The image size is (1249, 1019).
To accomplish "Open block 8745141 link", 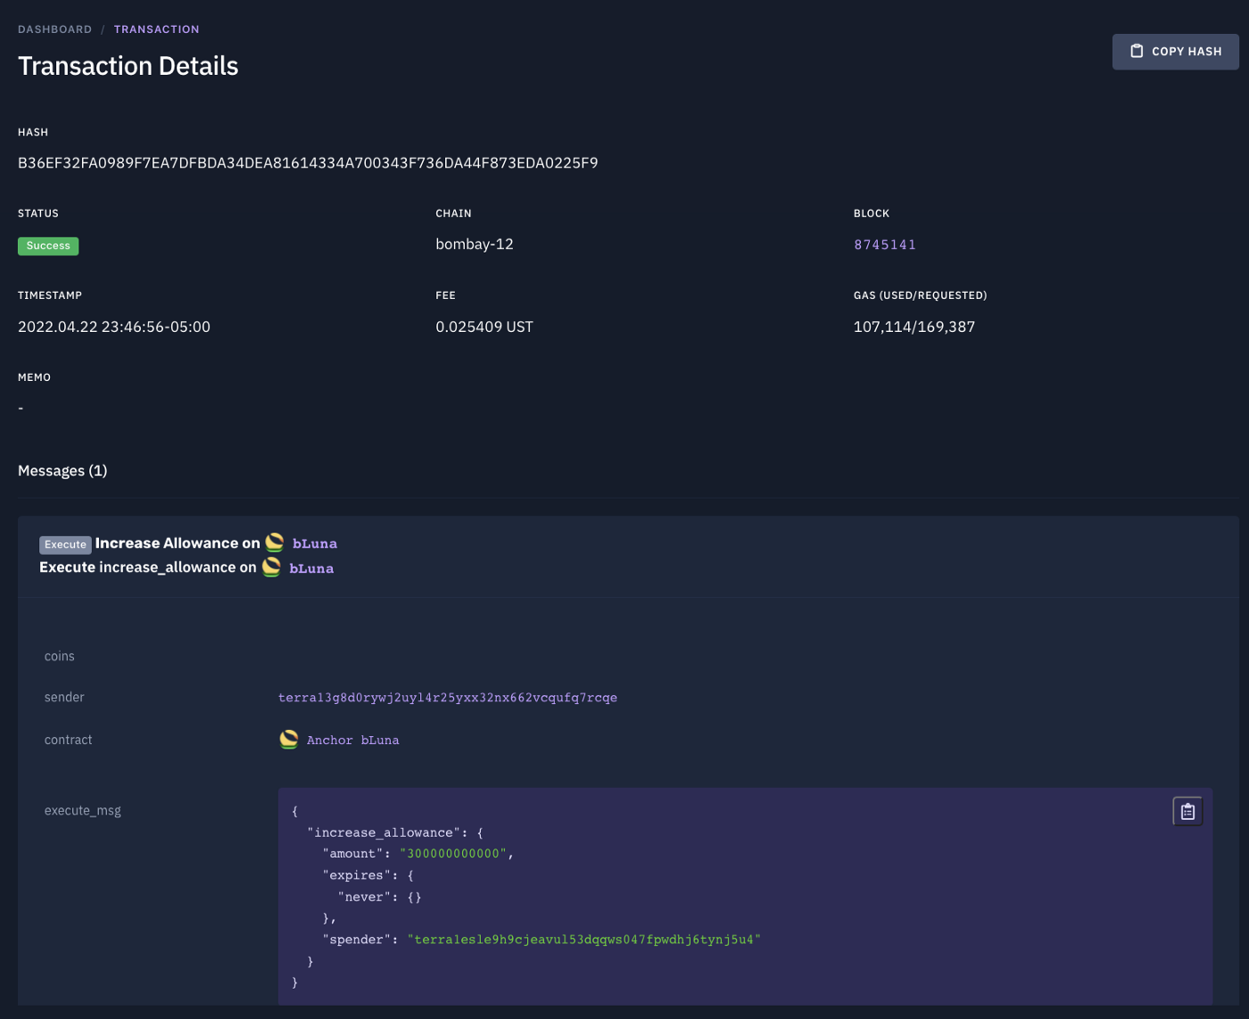I will click(x=885, y=244).
